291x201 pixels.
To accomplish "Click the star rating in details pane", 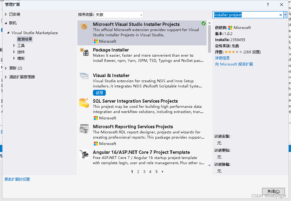I will (233, 52).
